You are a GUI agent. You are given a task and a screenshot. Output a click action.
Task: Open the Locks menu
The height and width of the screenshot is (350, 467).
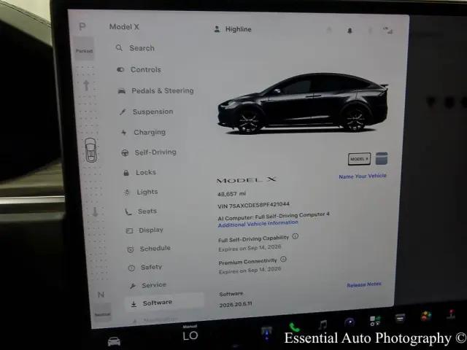pyautogui.click(x=139, y=172)
